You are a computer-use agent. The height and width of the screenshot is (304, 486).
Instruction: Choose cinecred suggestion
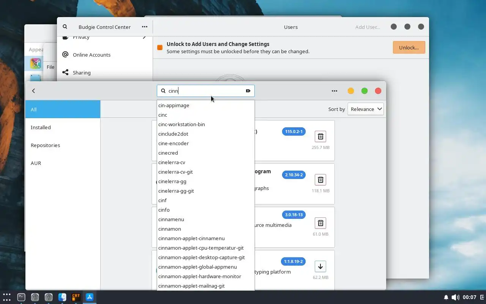[x=205, y=153]
